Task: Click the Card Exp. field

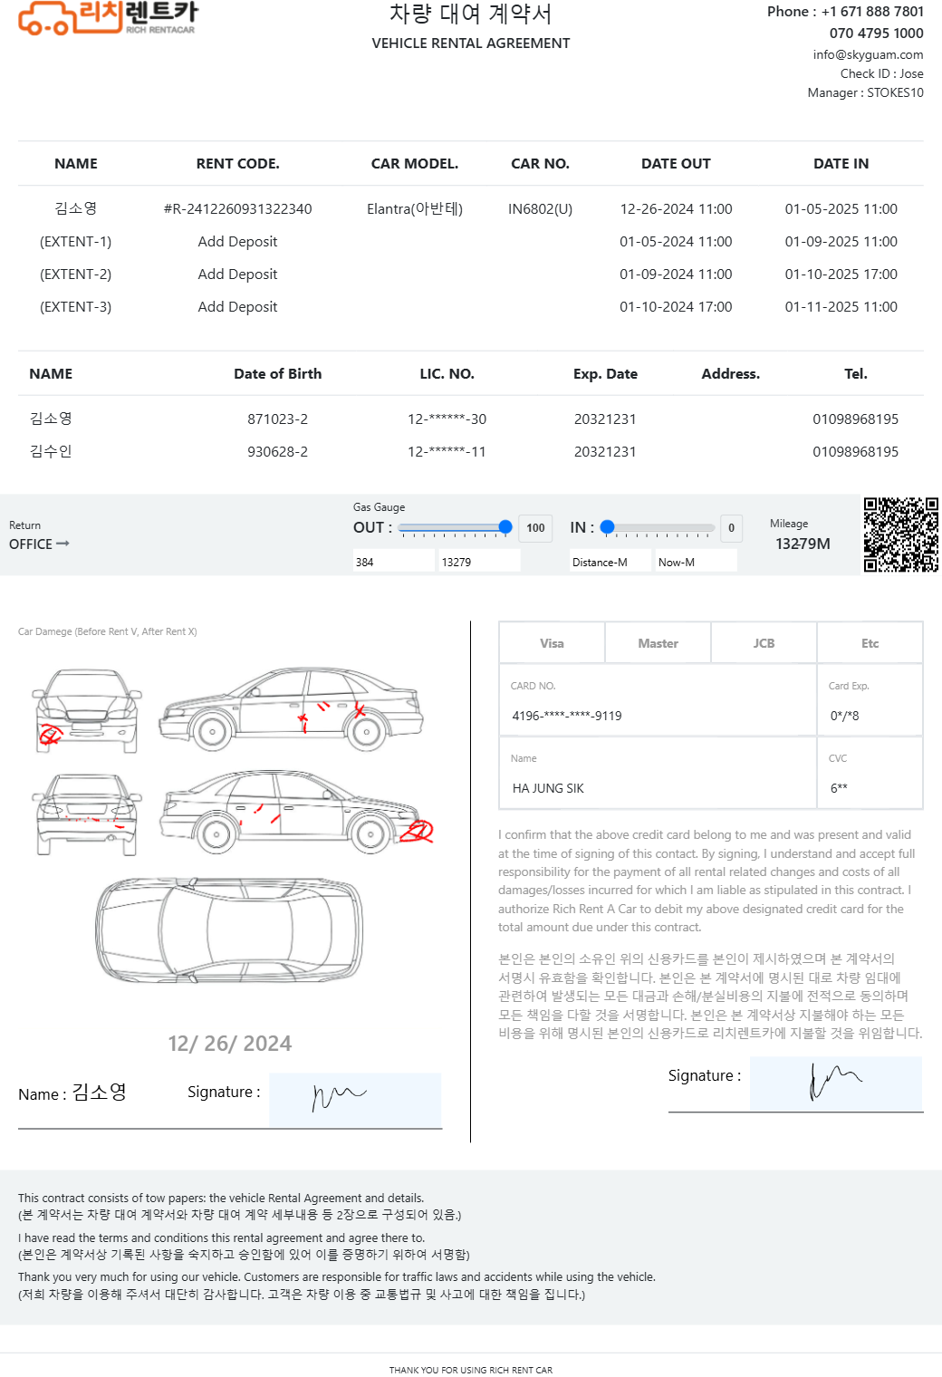Action: click(x=870, y=700)
